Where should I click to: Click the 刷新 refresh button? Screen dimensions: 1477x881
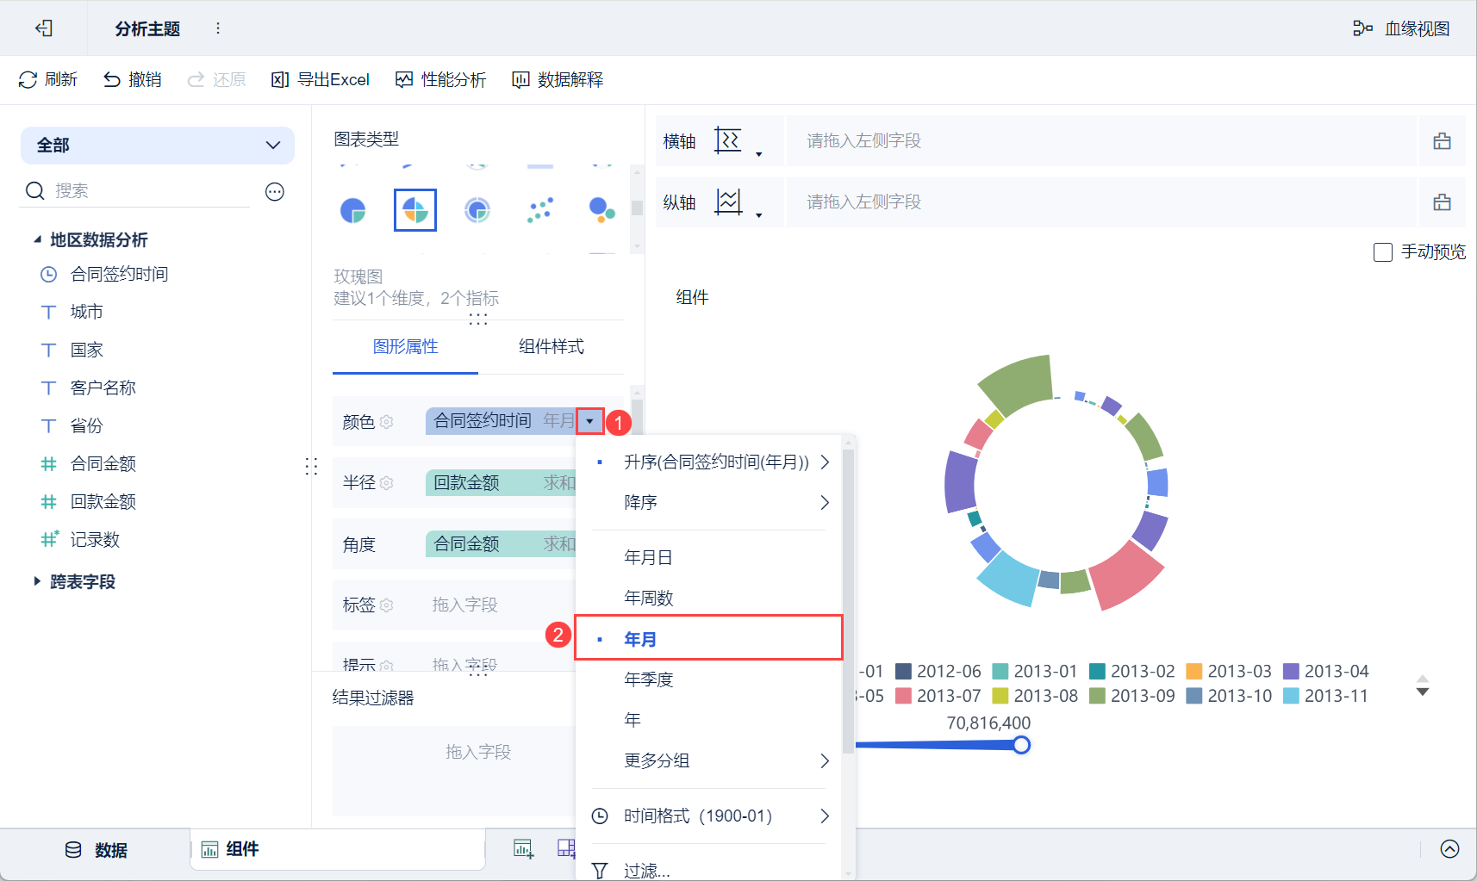coord(48,80)
